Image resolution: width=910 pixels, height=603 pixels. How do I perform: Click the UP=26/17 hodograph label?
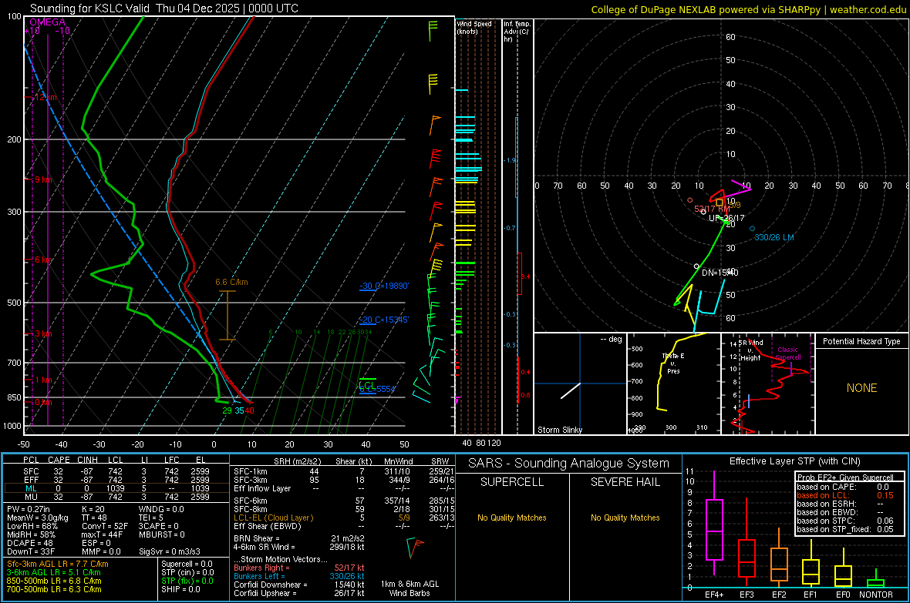tap(726, 218)
